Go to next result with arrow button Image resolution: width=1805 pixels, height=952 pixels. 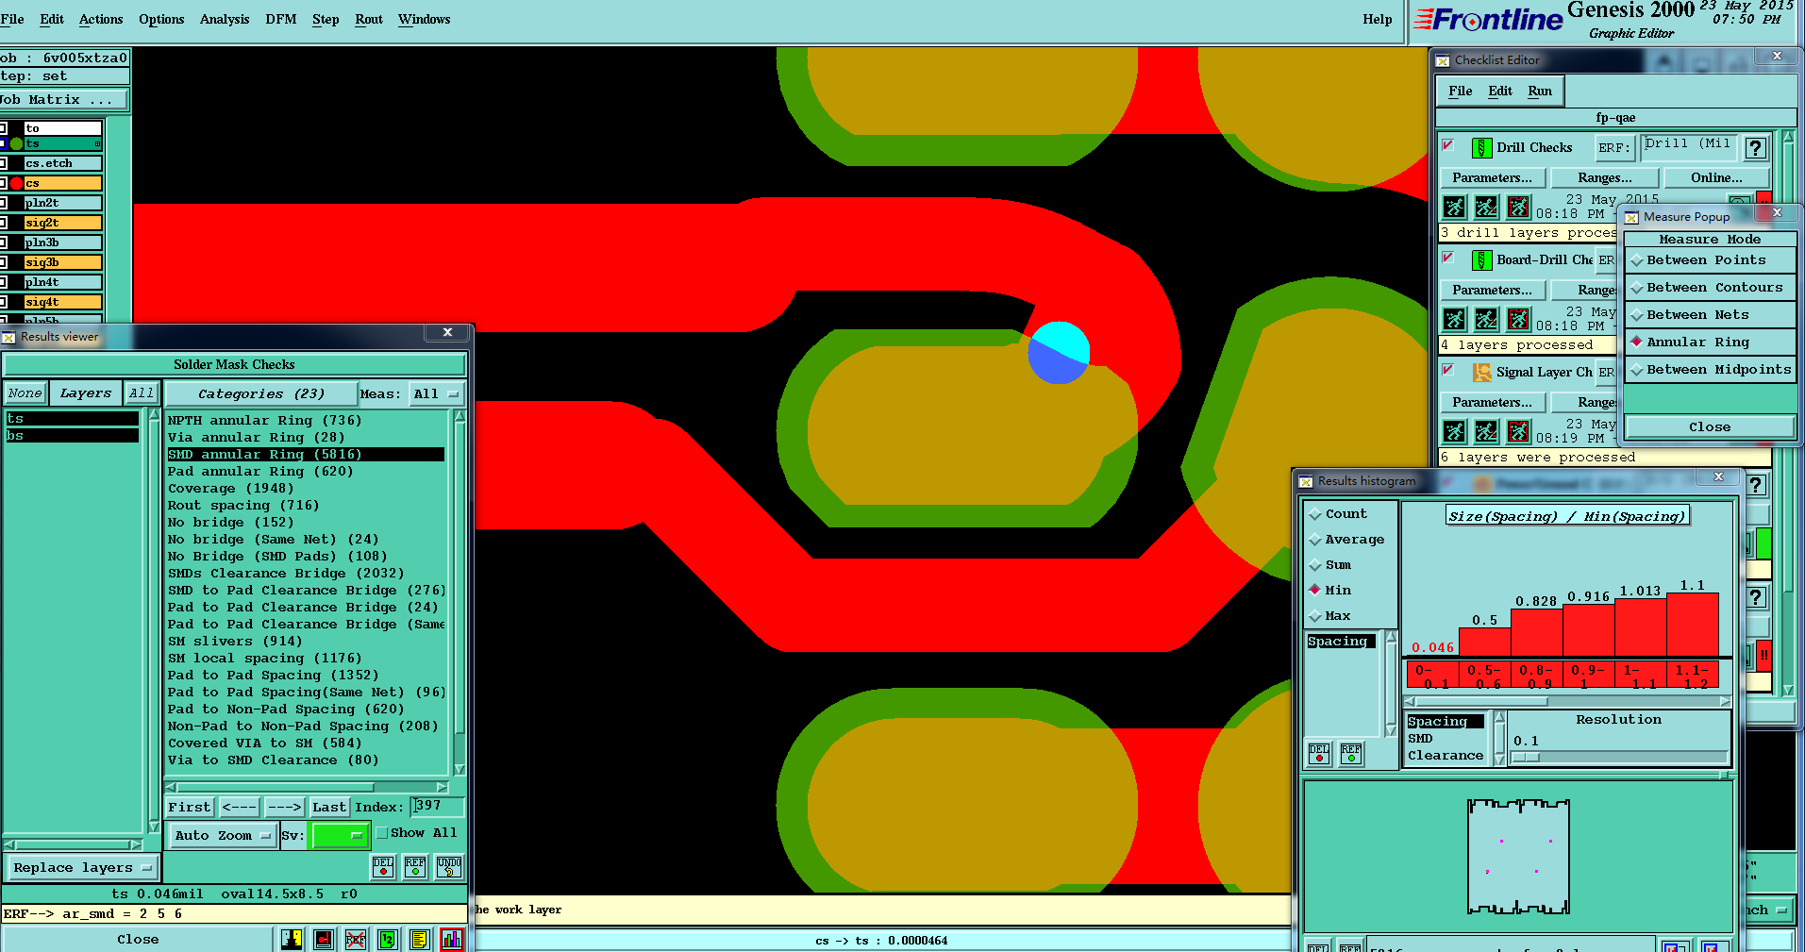[x=284, y=808]
